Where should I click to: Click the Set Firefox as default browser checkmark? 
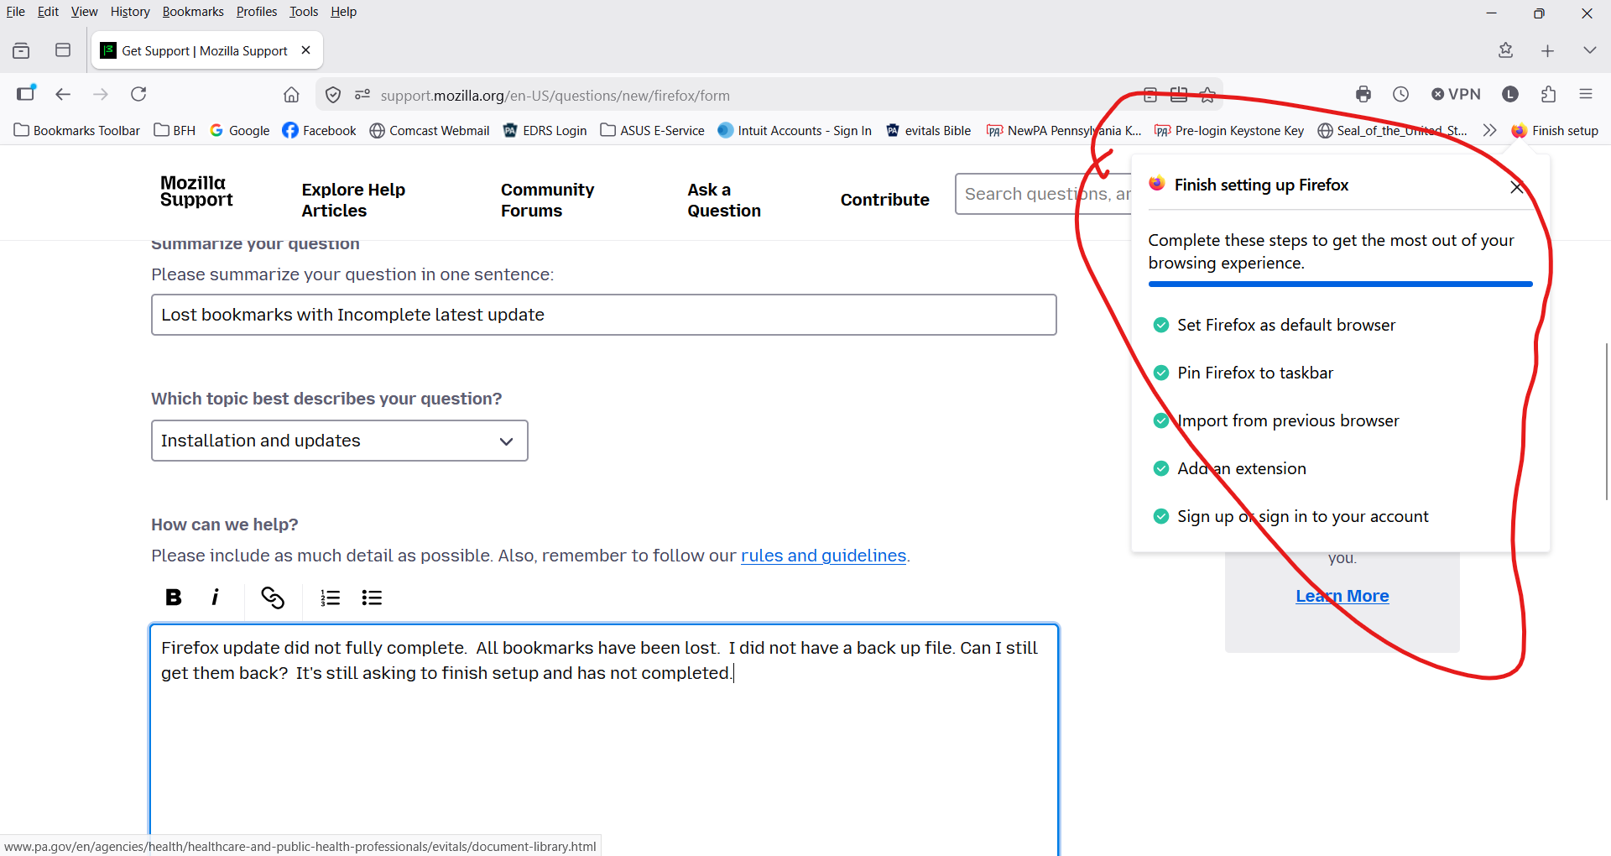(x=1161, y=325)
